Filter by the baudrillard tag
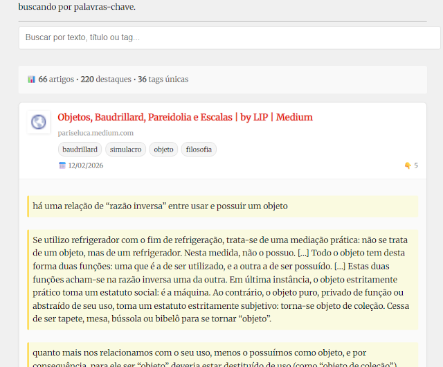Image resolution: width=443 pixels, height=367 pixels. coord(80,149)
